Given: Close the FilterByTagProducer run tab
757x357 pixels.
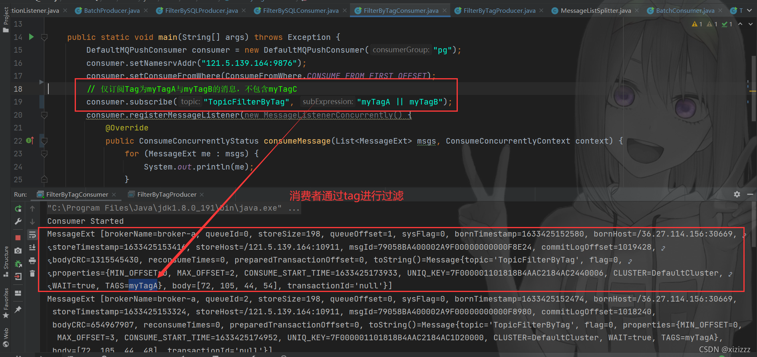Looking at the screenshot, I should (202, 194).
